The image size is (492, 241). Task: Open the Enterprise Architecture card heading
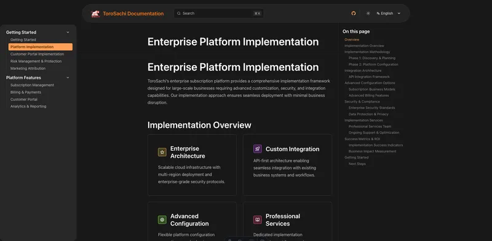click(188, 152)
